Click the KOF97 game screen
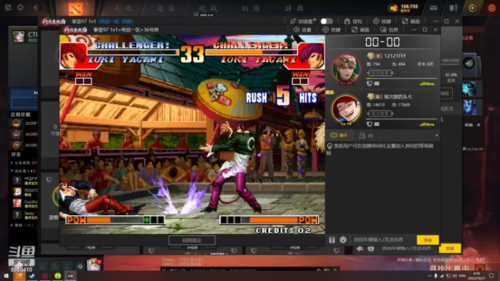 [192, 134]
